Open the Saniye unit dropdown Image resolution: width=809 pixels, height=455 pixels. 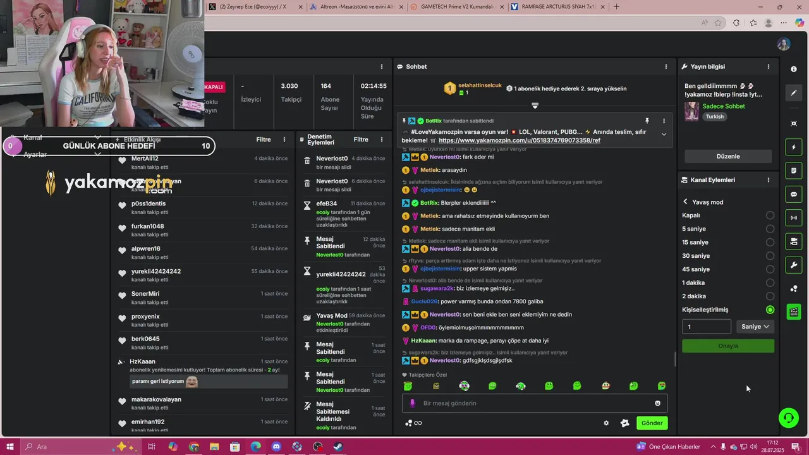[x=755, y=327]
